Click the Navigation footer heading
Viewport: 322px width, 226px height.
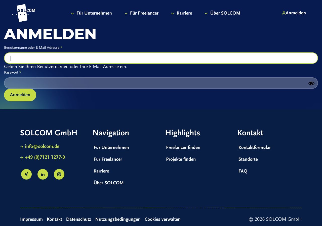pyautogui.click(x=111, y=133)
